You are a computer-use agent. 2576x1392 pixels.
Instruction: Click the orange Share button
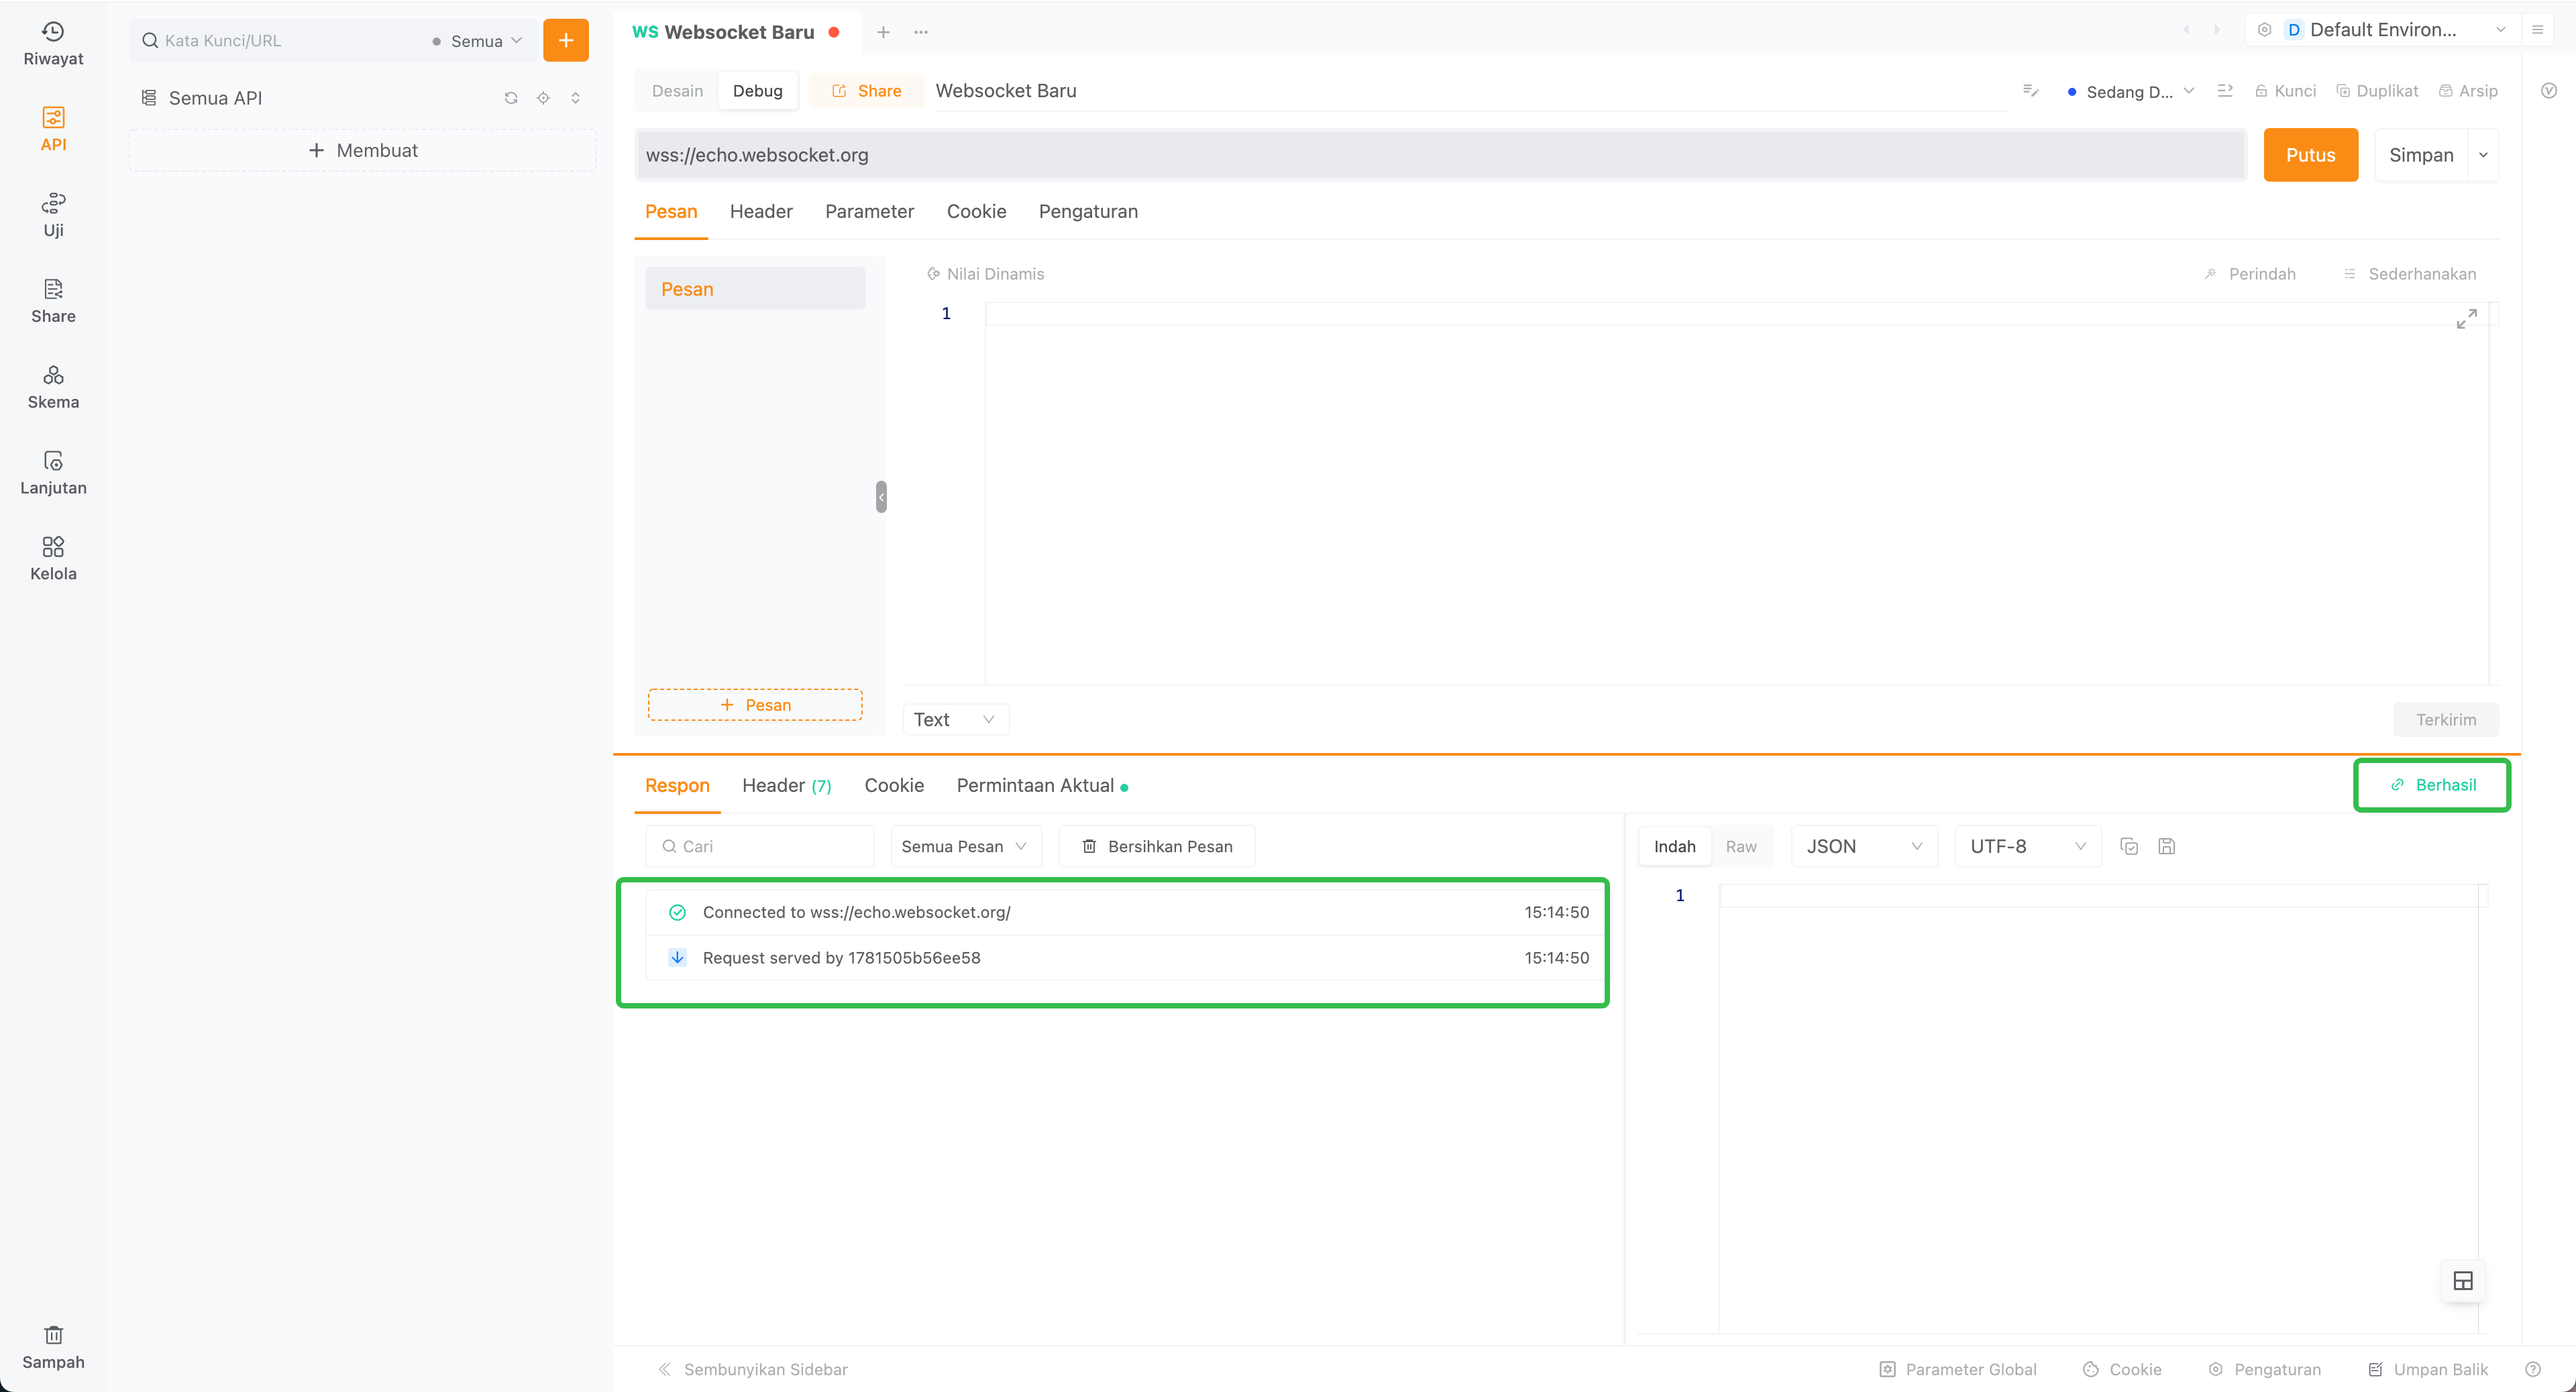click(x=866, y=91)
